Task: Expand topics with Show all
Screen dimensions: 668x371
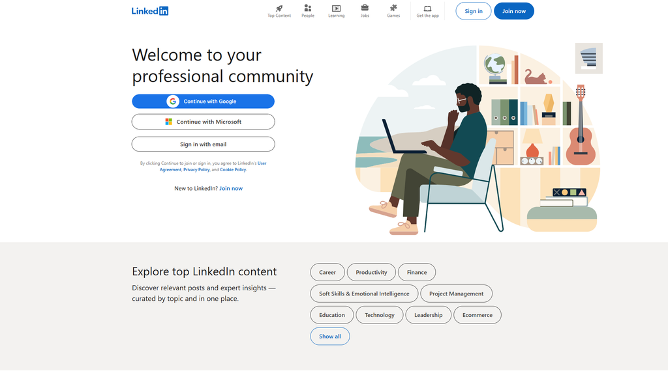Action: point(329,336)
